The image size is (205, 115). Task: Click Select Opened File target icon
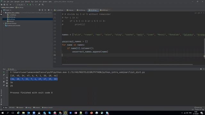[39, 10]
